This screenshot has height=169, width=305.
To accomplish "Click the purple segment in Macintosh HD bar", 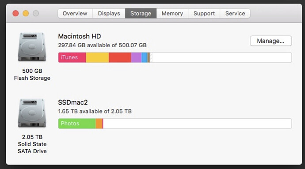I will [x=136, y=57].
